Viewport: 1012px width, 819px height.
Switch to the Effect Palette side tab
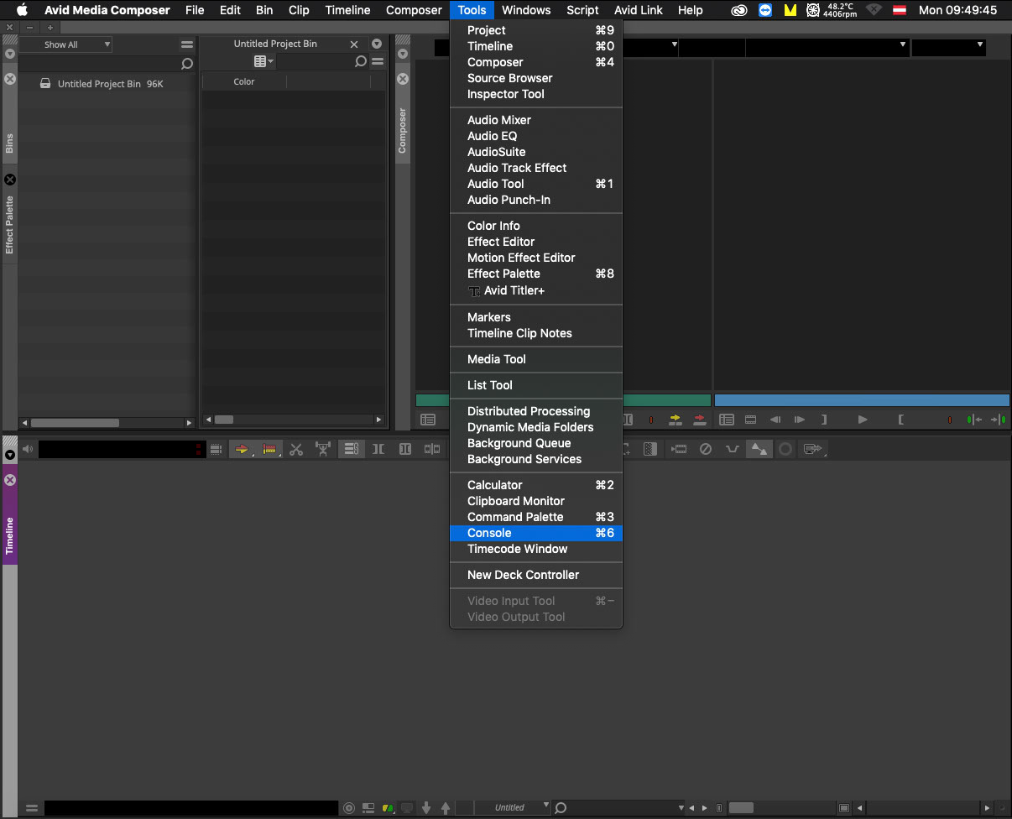(10, 224)
